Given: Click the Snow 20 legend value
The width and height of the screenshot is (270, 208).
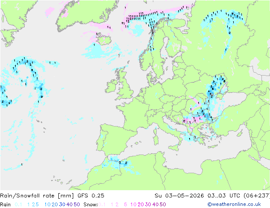Looking at the screenshot, I should (141, 205).
